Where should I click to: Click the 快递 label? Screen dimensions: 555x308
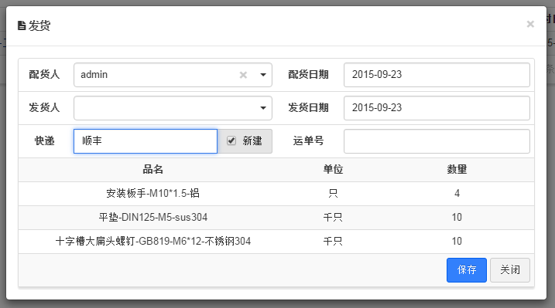pos(45,140)
